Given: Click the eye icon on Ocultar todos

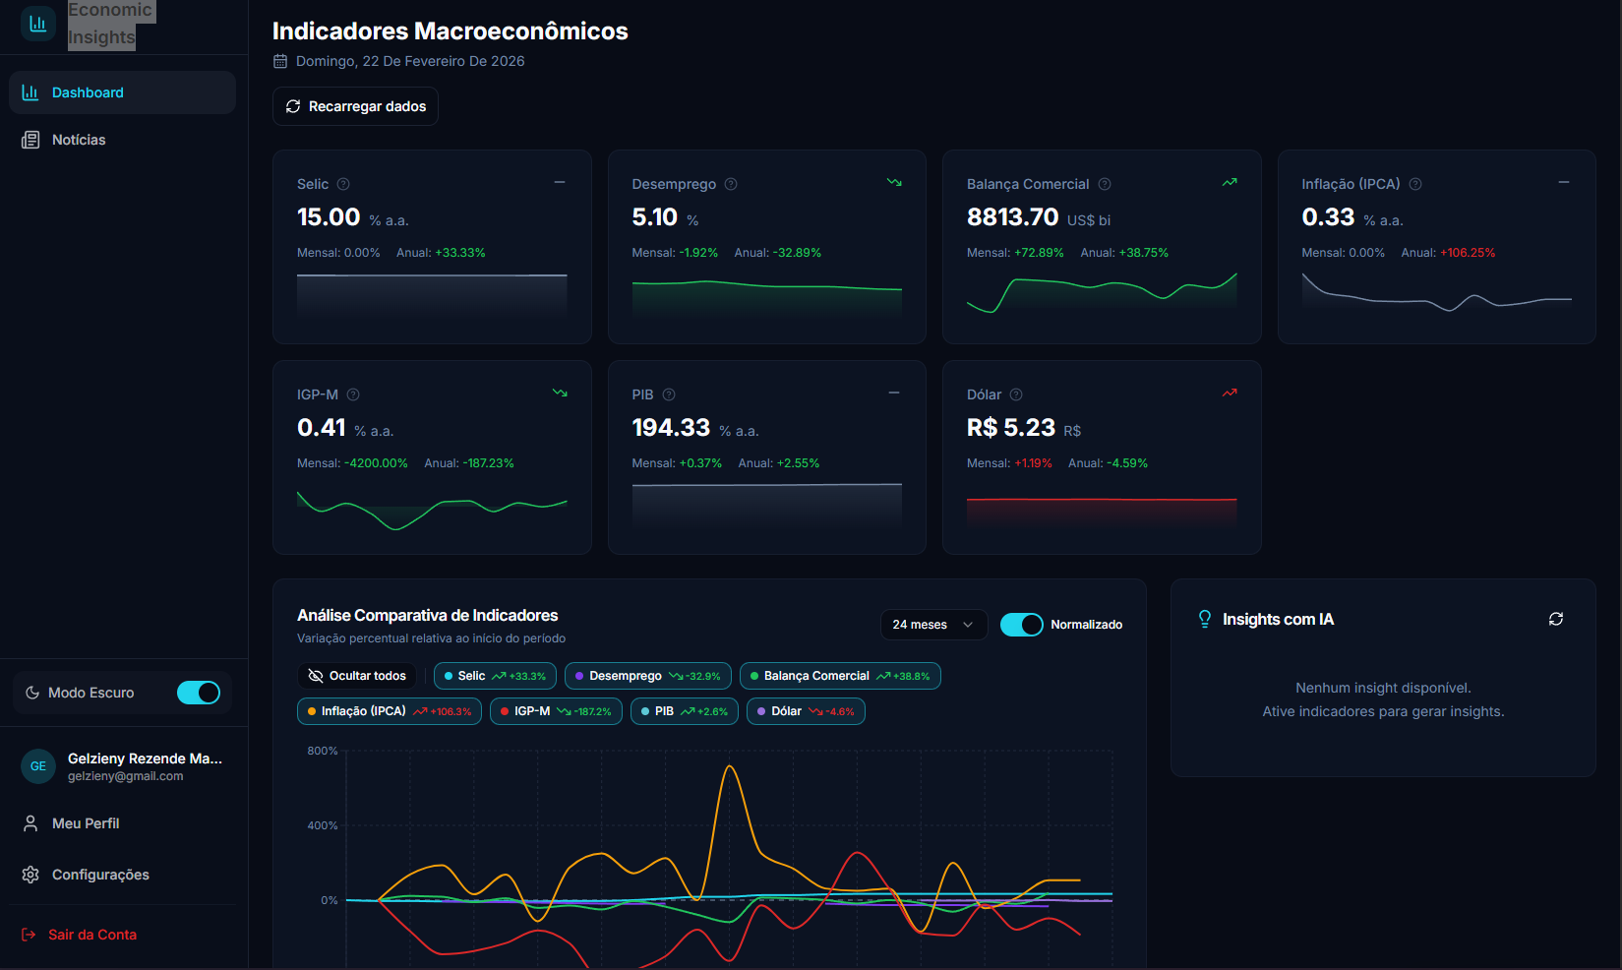Looking at the screenshot, I should click(x=316, y=676).
